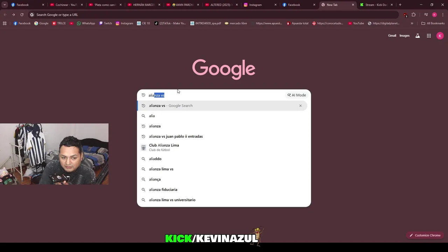Open the Apuesta total bookmark
Screen dimensions: 448x252
(x=297, y=23)
